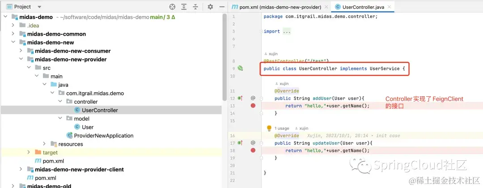Click the 'main/ 3 Δ' branch label
This screenshot has height=188, width=483.
pyautogui.click(x=162, y=17)
